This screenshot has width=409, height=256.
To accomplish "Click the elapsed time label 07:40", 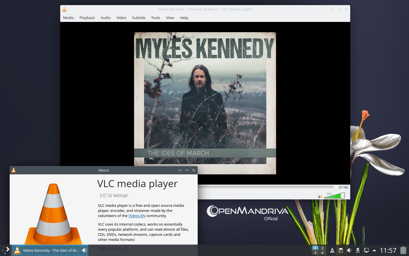I will pyautogui.click(x=343, y=187).
